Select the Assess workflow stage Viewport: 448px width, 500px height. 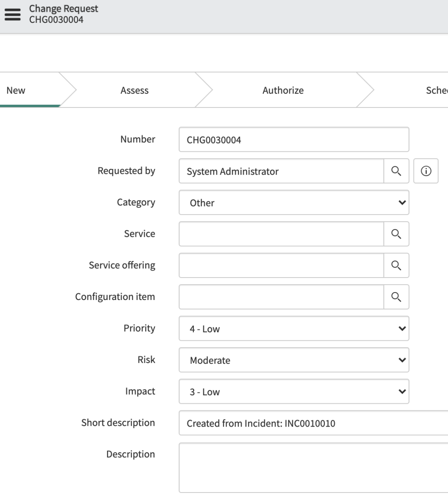point(134,90)
